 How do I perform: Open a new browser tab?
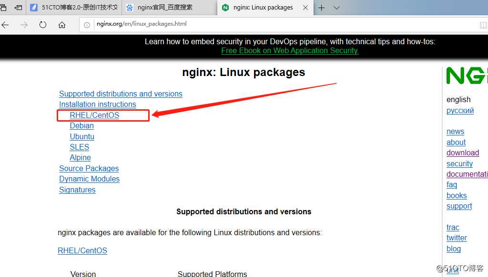pos(322,8)
